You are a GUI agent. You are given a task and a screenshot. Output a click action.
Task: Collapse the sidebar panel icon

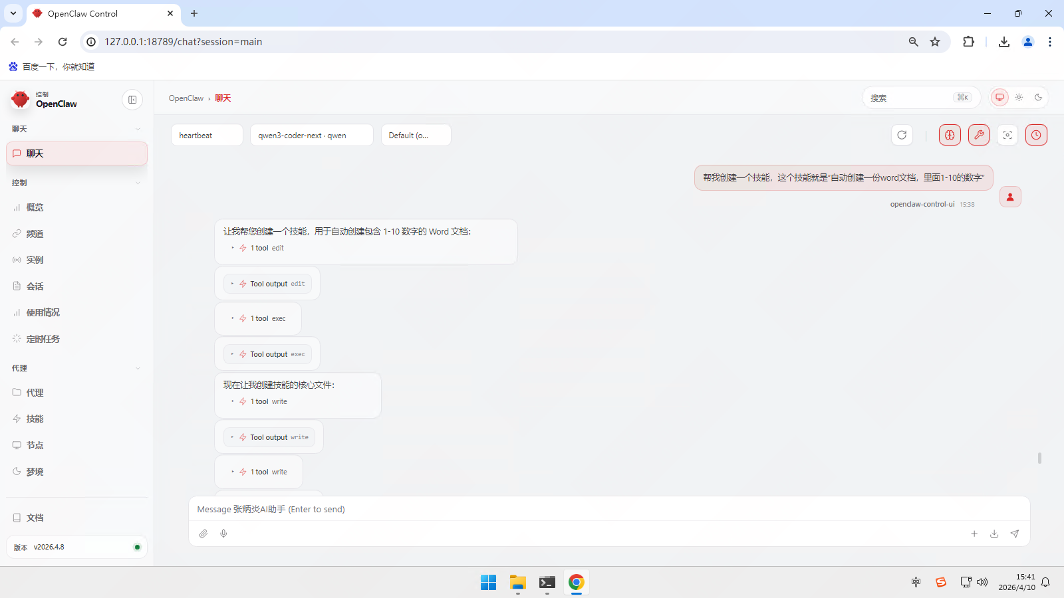click(132, 100)
